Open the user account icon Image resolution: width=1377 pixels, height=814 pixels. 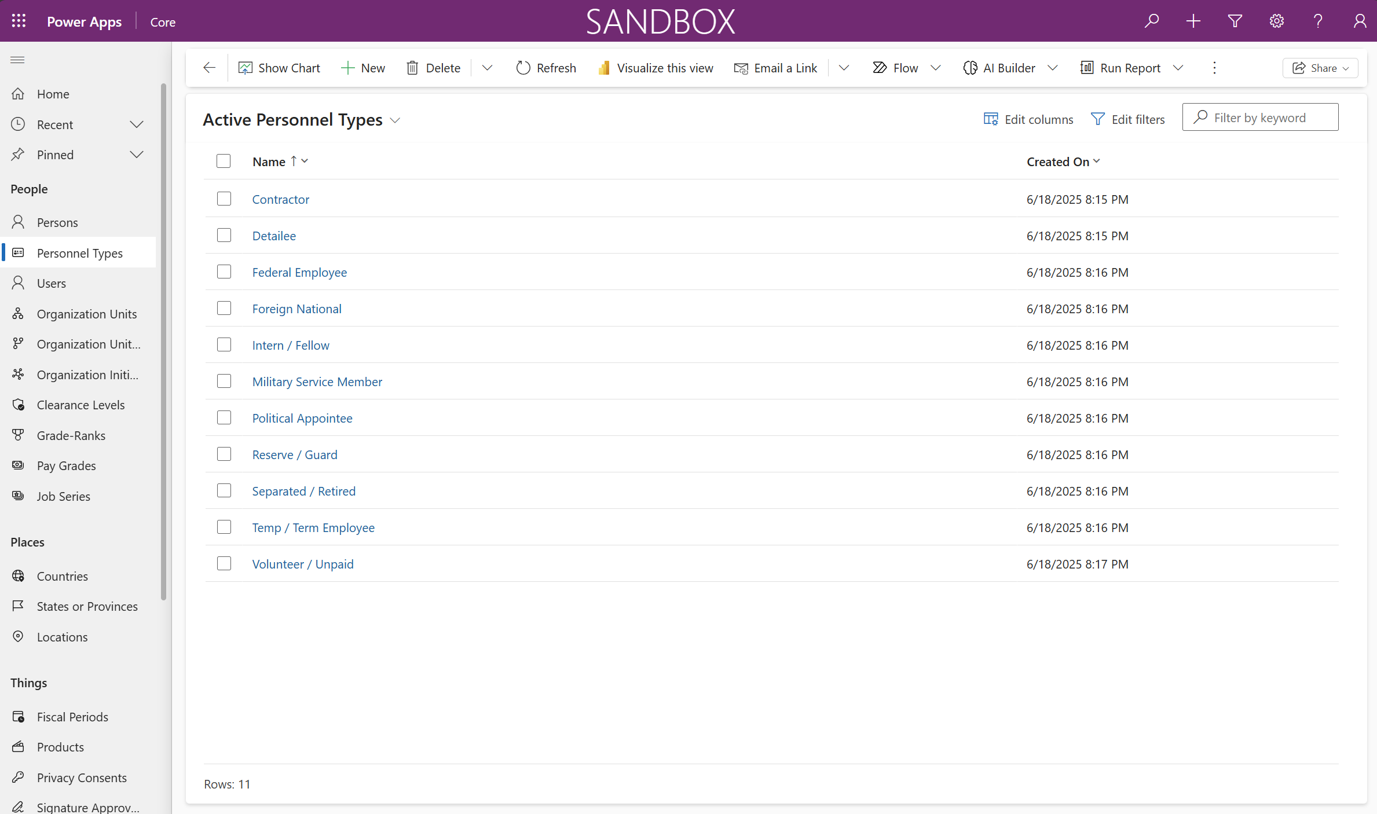click(x=1360, y=21)
